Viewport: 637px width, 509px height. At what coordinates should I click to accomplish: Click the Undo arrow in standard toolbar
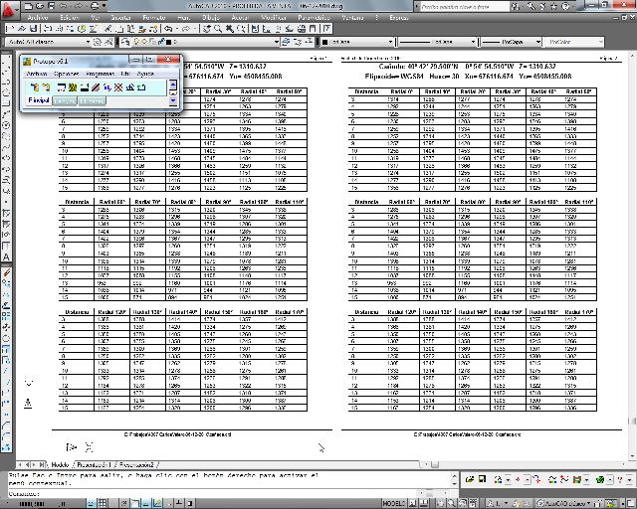coord(168,29)
